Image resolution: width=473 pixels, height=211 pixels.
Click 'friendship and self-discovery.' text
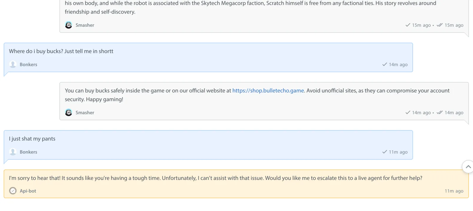[x=100, y=12]
